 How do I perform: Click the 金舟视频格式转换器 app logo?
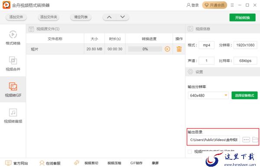(6, 5)
